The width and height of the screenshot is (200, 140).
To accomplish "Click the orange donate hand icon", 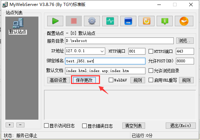I will pyautogui.click(x=184, y=21).
